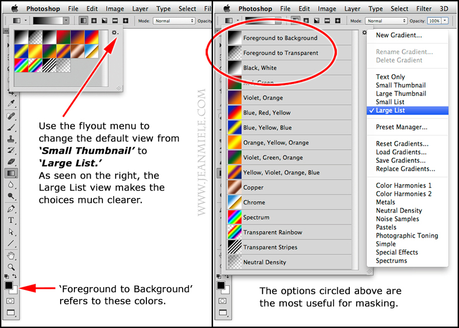
Task: Open the gradient picker gear flyout menu
Action: (114, 32)
